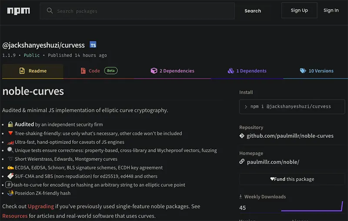Click the Dependencies box icon

click(x=154, y=71)
